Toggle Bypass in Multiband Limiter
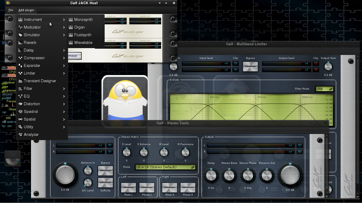The height and width of the screenshot is (203, 362). [250, 67]
